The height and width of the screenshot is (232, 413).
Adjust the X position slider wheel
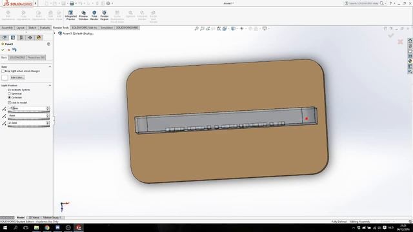click(x=28, y=111)
